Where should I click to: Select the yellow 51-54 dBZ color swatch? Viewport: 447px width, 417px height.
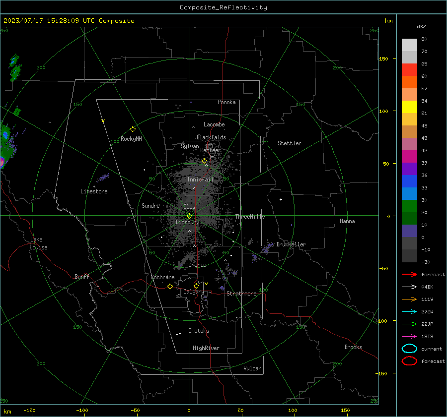[409, 107]
